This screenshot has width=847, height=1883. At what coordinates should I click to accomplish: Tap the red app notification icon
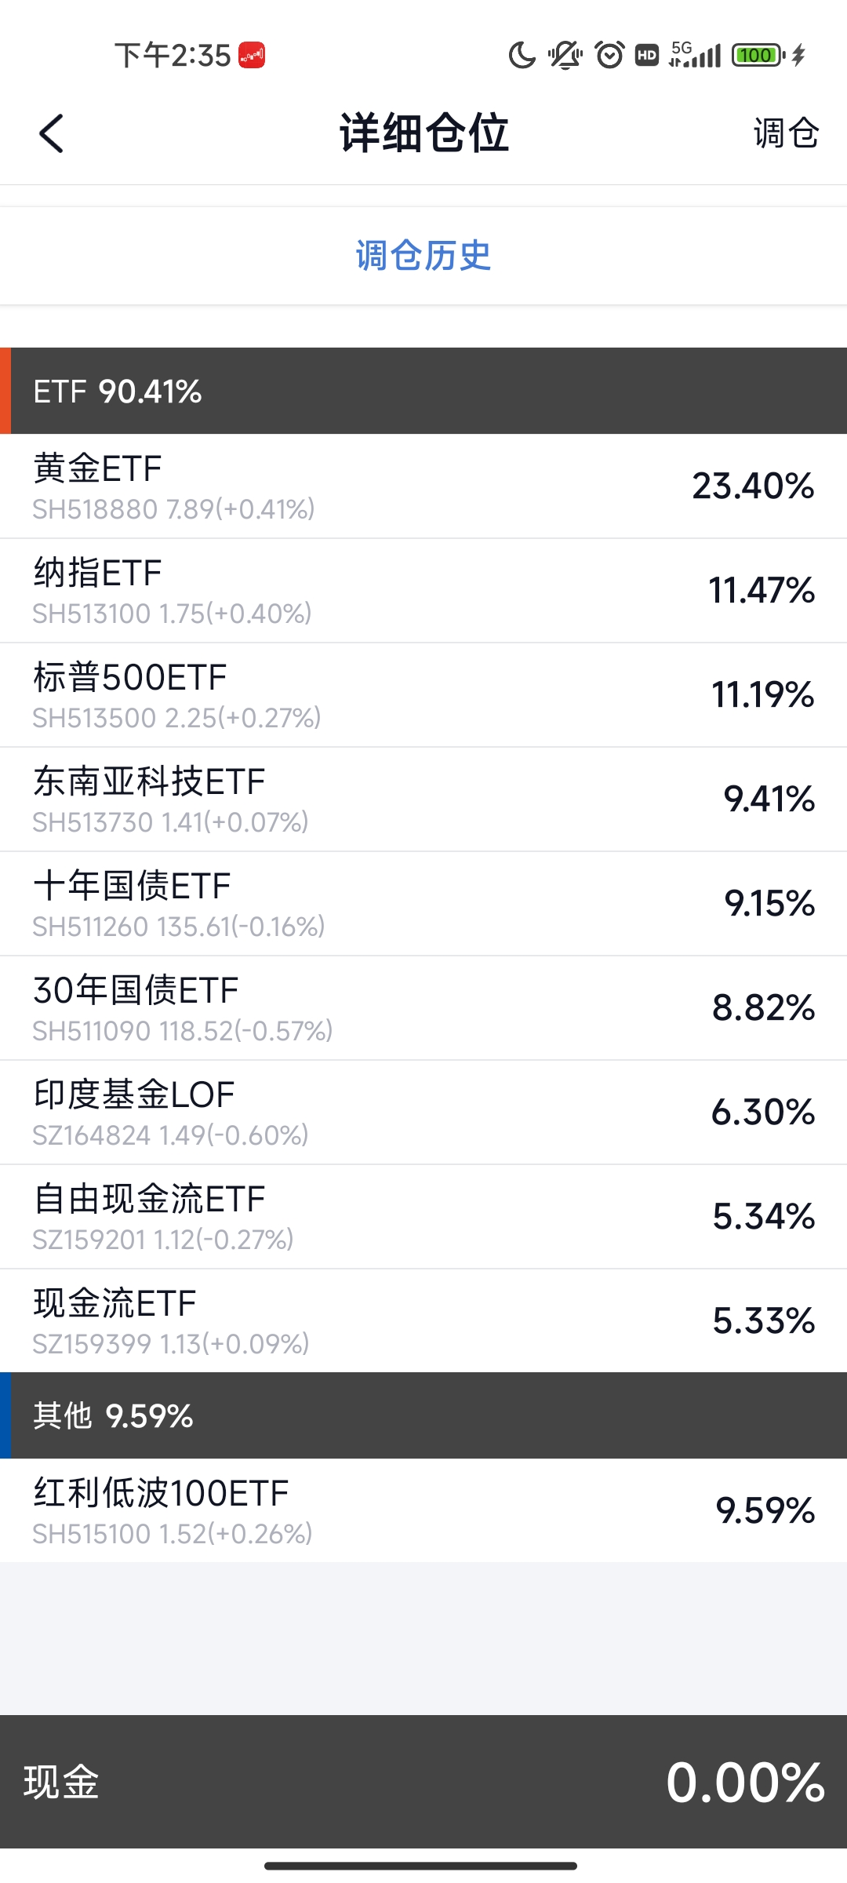[x=252, y=56]
